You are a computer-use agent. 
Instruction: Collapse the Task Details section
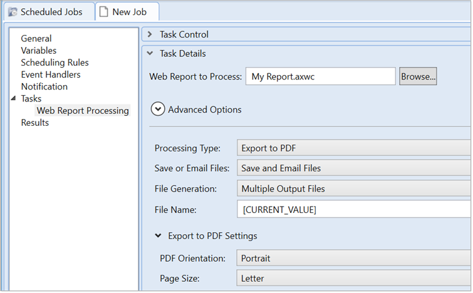point(150,54)
